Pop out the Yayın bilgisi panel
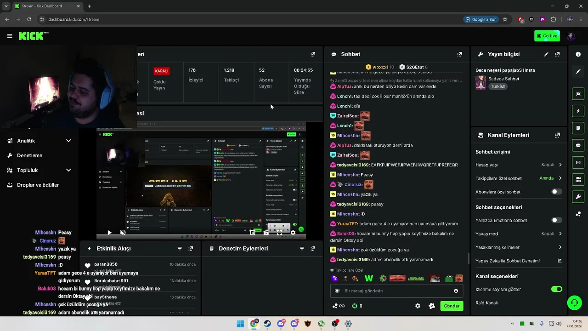The image size is (588, 331). tap(557, 54)
